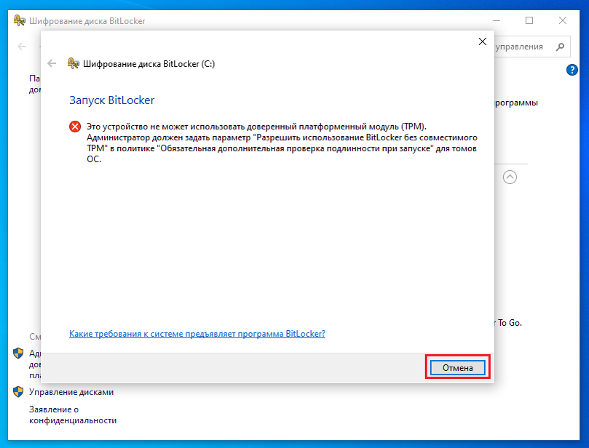Click the TPM error message text
This screenshot has height=448, width=589.
coord(282,143)
